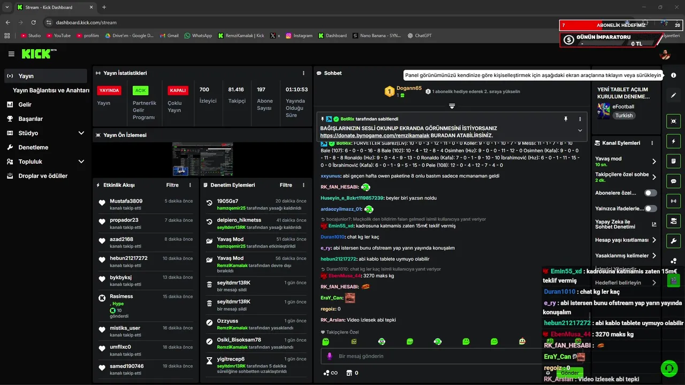Click the Gönder send button

569,373
